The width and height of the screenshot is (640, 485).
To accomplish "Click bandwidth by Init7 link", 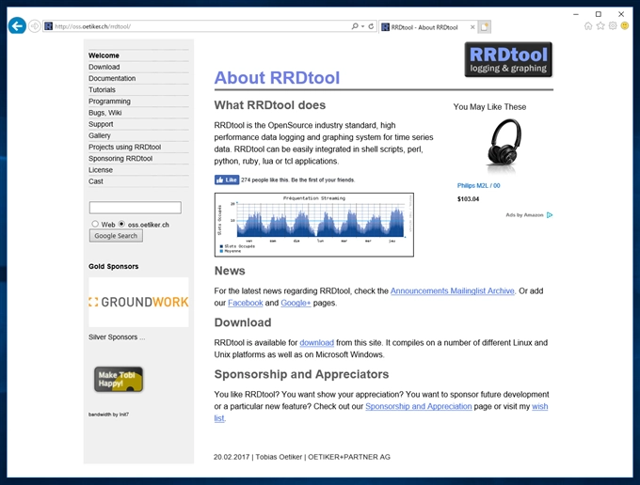I will pos(108,415).
